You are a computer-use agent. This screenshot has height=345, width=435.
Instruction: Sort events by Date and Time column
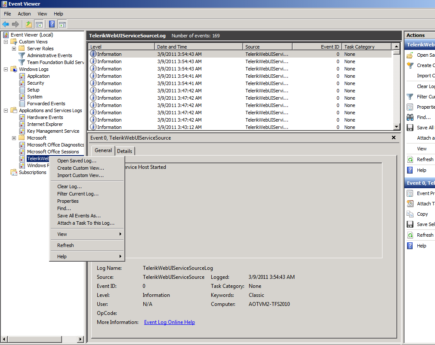pos(199,46)
